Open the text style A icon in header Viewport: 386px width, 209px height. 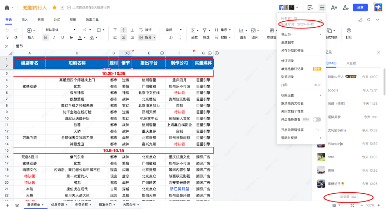(x=334, y=7)
